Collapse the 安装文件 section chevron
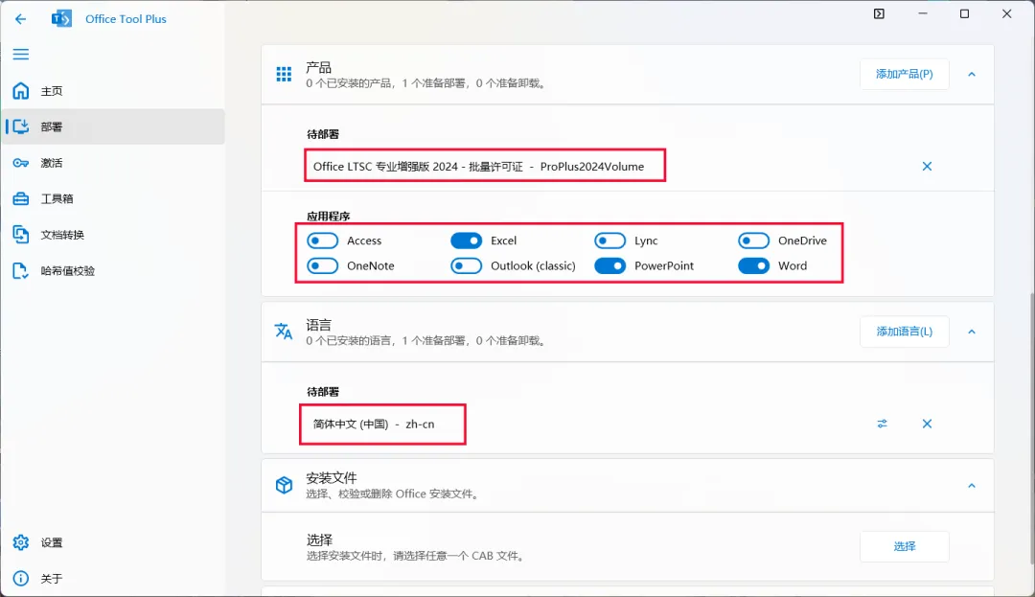The image size is (1035, 597). tap(972, 486)
